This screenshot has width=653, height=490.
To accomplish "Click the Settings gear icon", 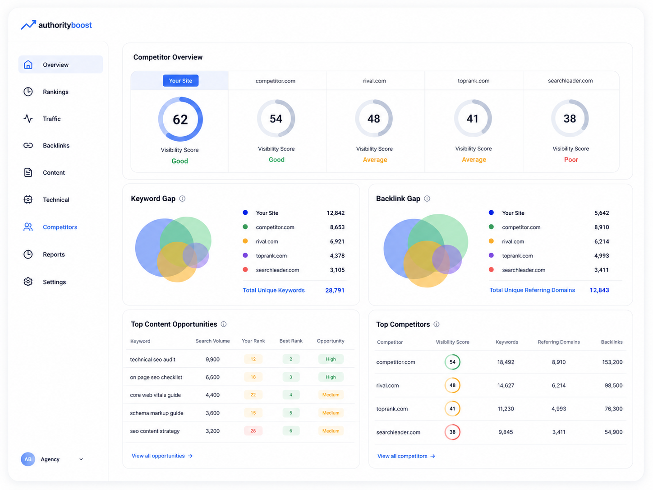I will pos(28,282).
